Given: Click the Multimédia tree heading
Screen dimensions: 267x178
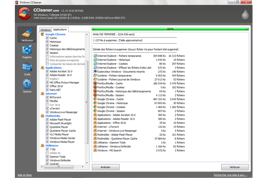Looking at the screenshot, I should (53, 116).
